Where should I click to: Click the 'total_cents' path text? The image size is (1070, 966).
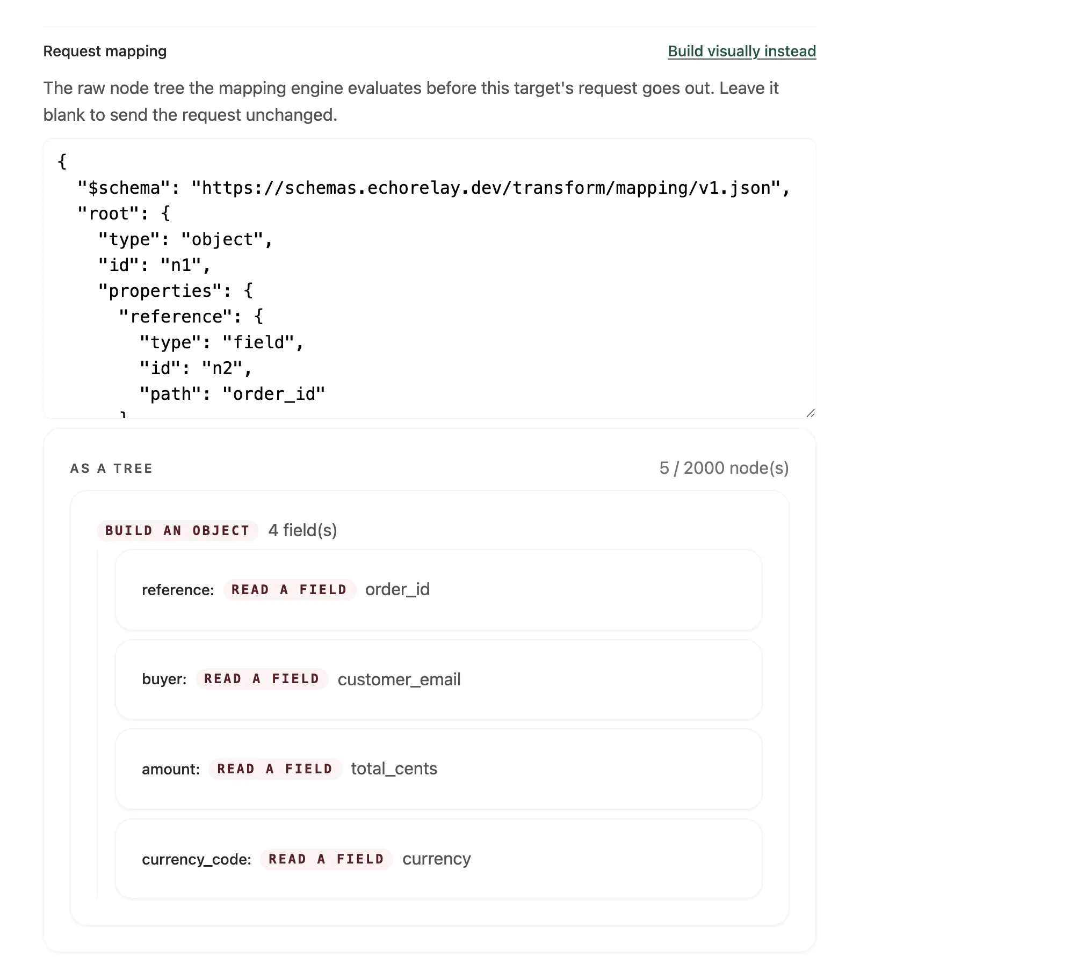[x=394, y=769]
